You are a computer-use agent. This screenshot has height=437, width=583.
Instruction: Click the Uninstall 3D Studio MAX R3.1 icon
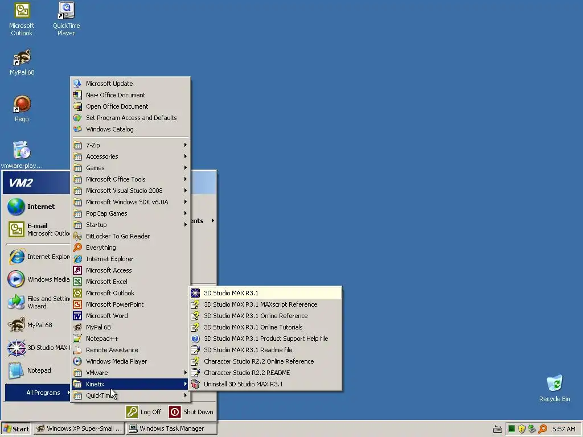pos(195,384)
